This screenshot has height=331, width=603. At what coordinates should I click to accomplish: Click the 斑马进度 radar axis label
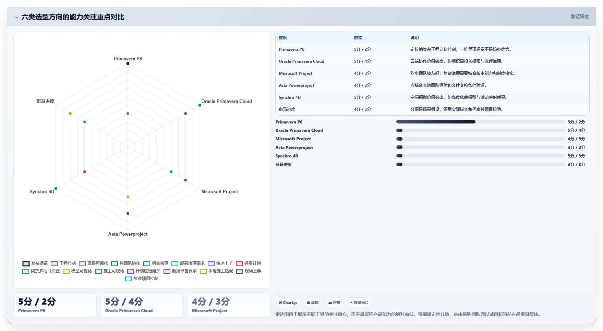coord(45,101)
